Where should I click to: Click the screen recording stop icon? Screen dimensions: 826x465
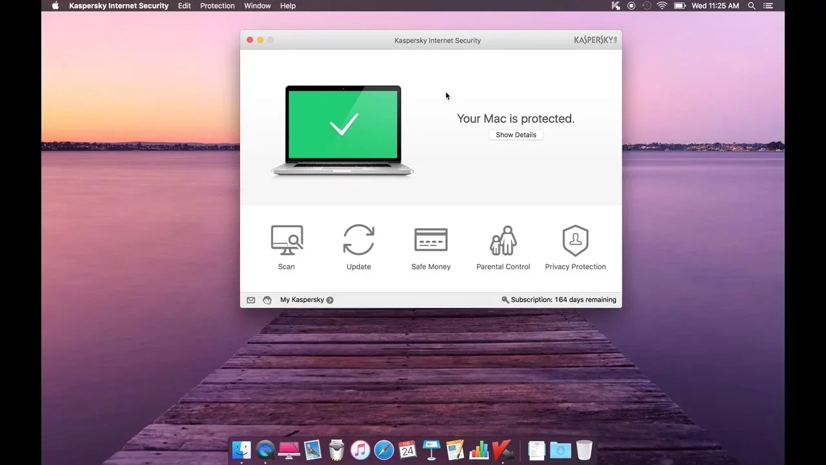click(x=631, y=6)
